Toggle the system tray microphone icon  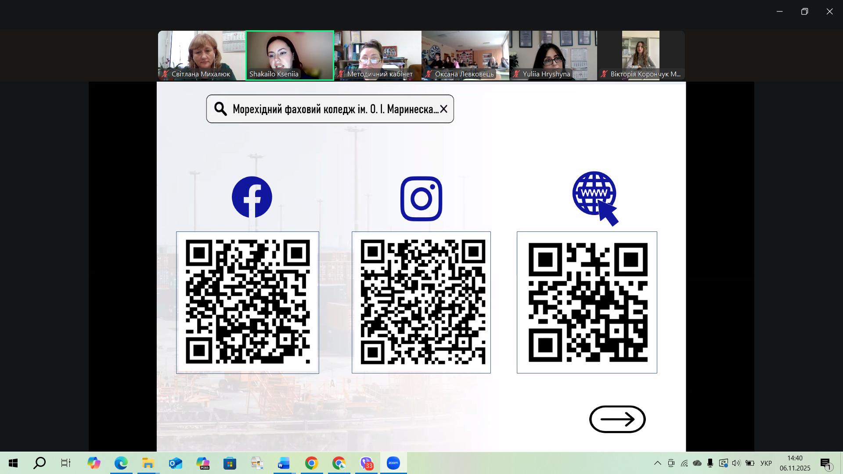[710, 463]
